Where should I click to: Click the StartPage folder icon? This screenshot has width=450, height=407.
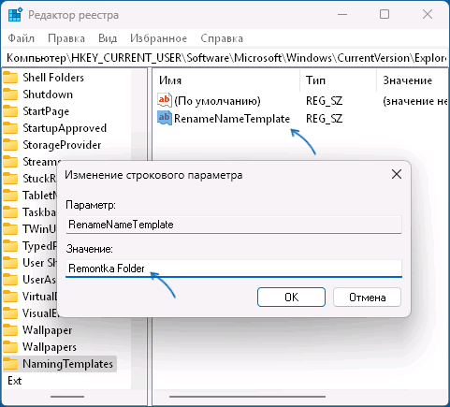click(x=10, y=111)
